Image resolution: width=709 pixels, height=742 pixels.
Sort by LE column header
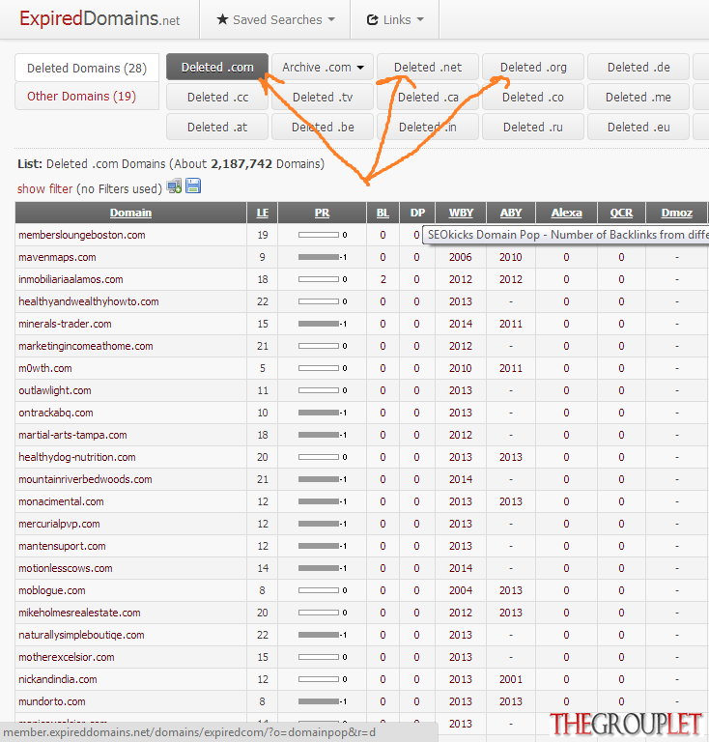pos(263,213)
